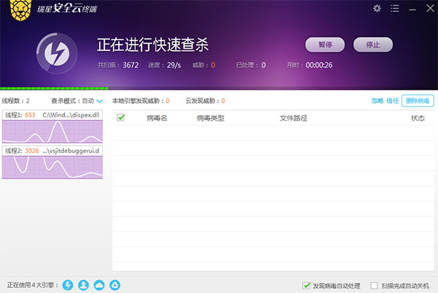Viewport: 438px width, 293px height.
Task: Pause the scan with 暂停 button
Action: (325, 44)
